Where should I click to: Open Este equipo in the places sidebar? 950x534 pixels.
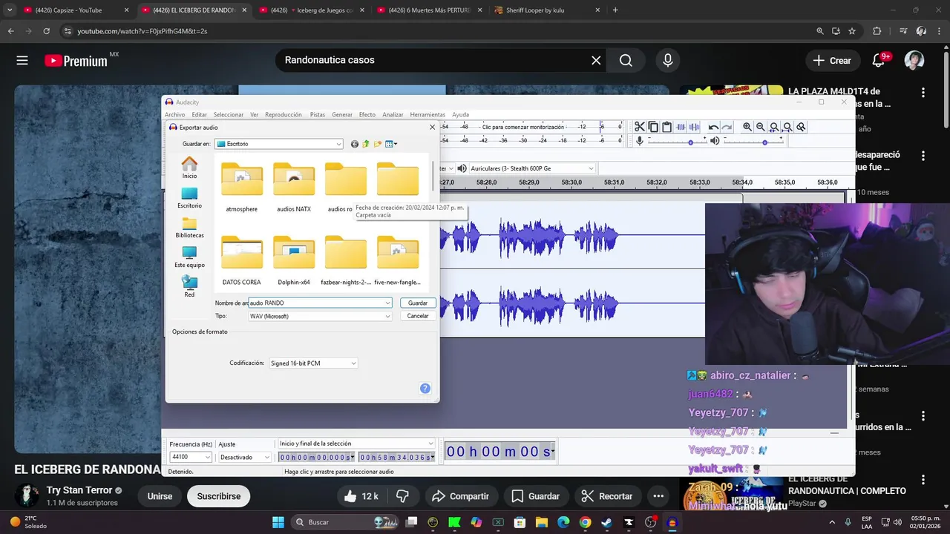189,257
